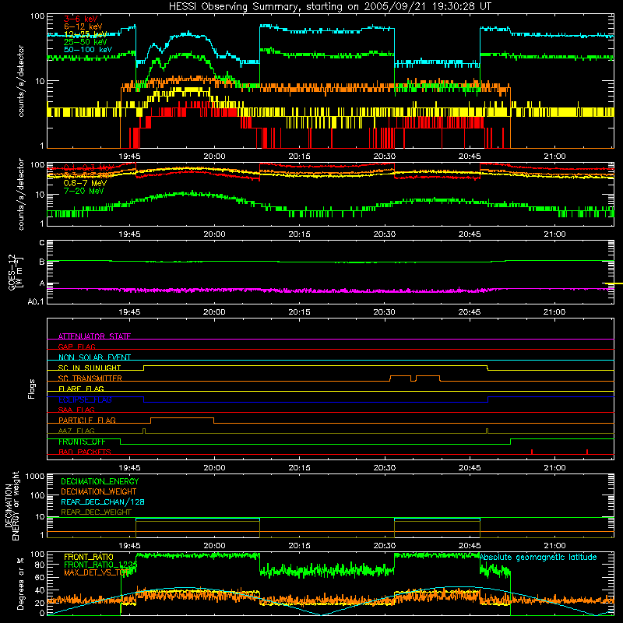
Task: Click 21:00 tick label under Flags panel
Action: point(554,468)
